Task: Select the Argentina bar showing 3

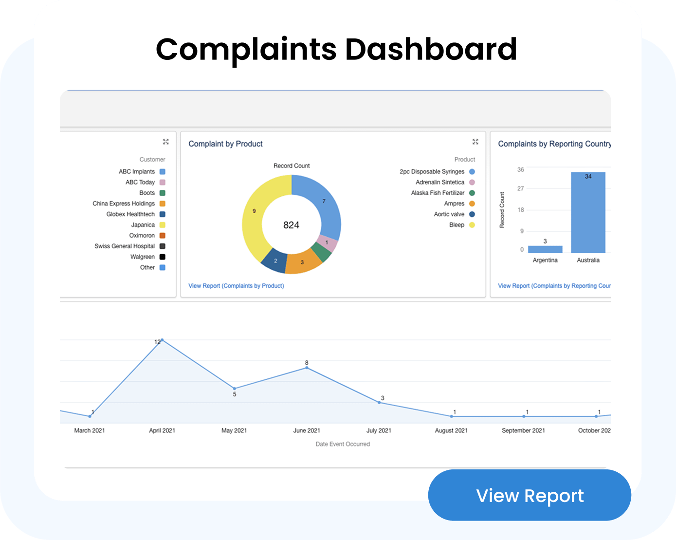Action: click(545, 249)
